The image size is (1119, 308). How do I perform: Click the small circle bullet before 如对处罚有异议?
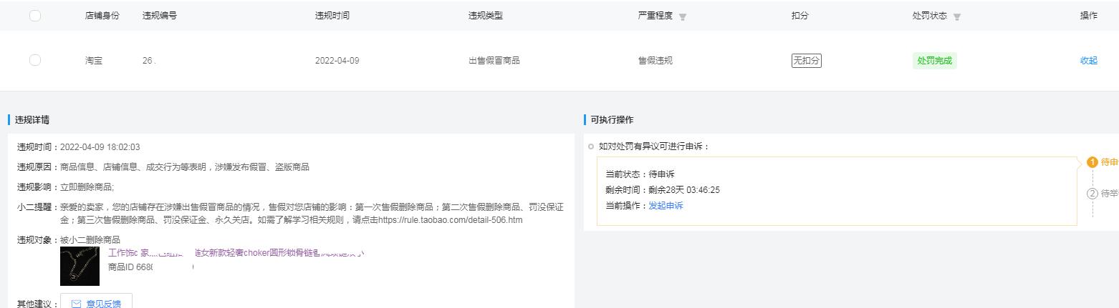coord(591,146)
